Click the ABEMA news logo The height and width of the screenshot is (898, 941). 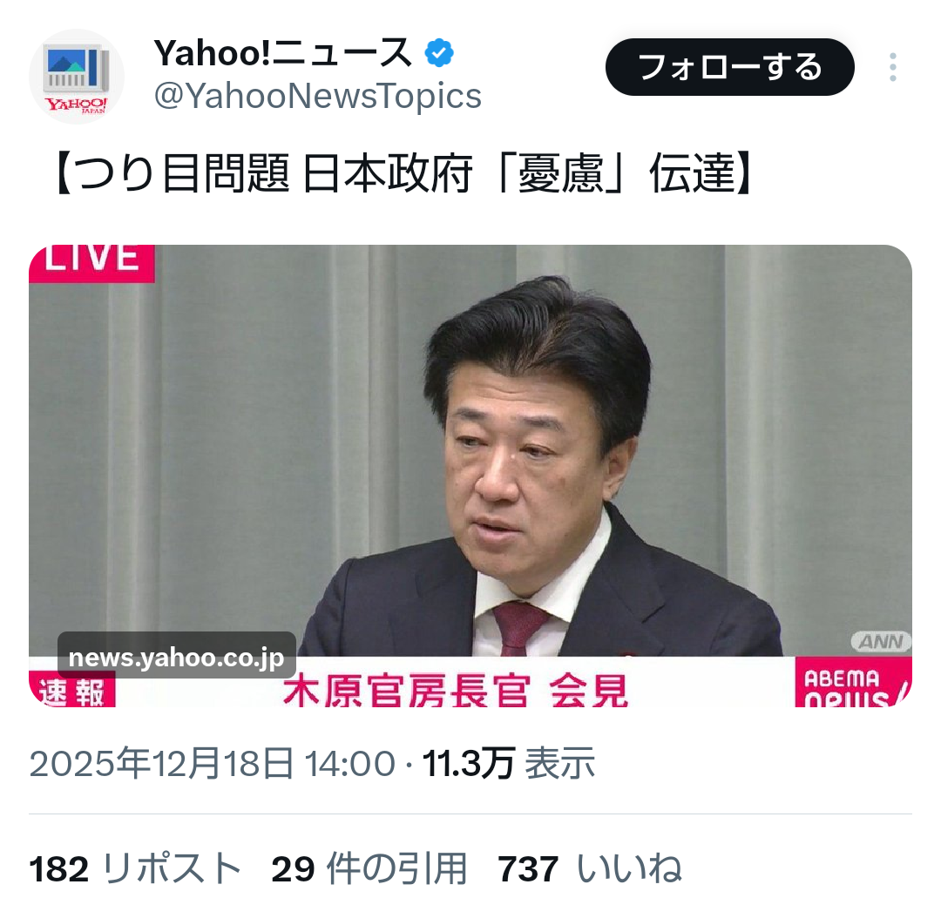click(x=853, y=683)
